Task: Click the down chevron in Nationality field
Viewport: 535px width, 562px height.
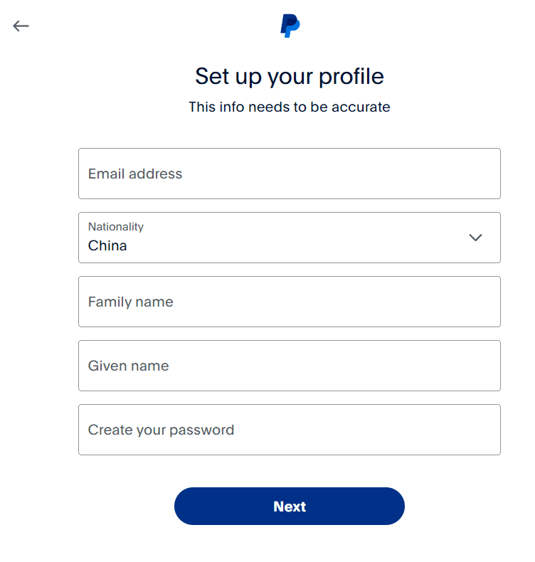Action: point(475,238)
